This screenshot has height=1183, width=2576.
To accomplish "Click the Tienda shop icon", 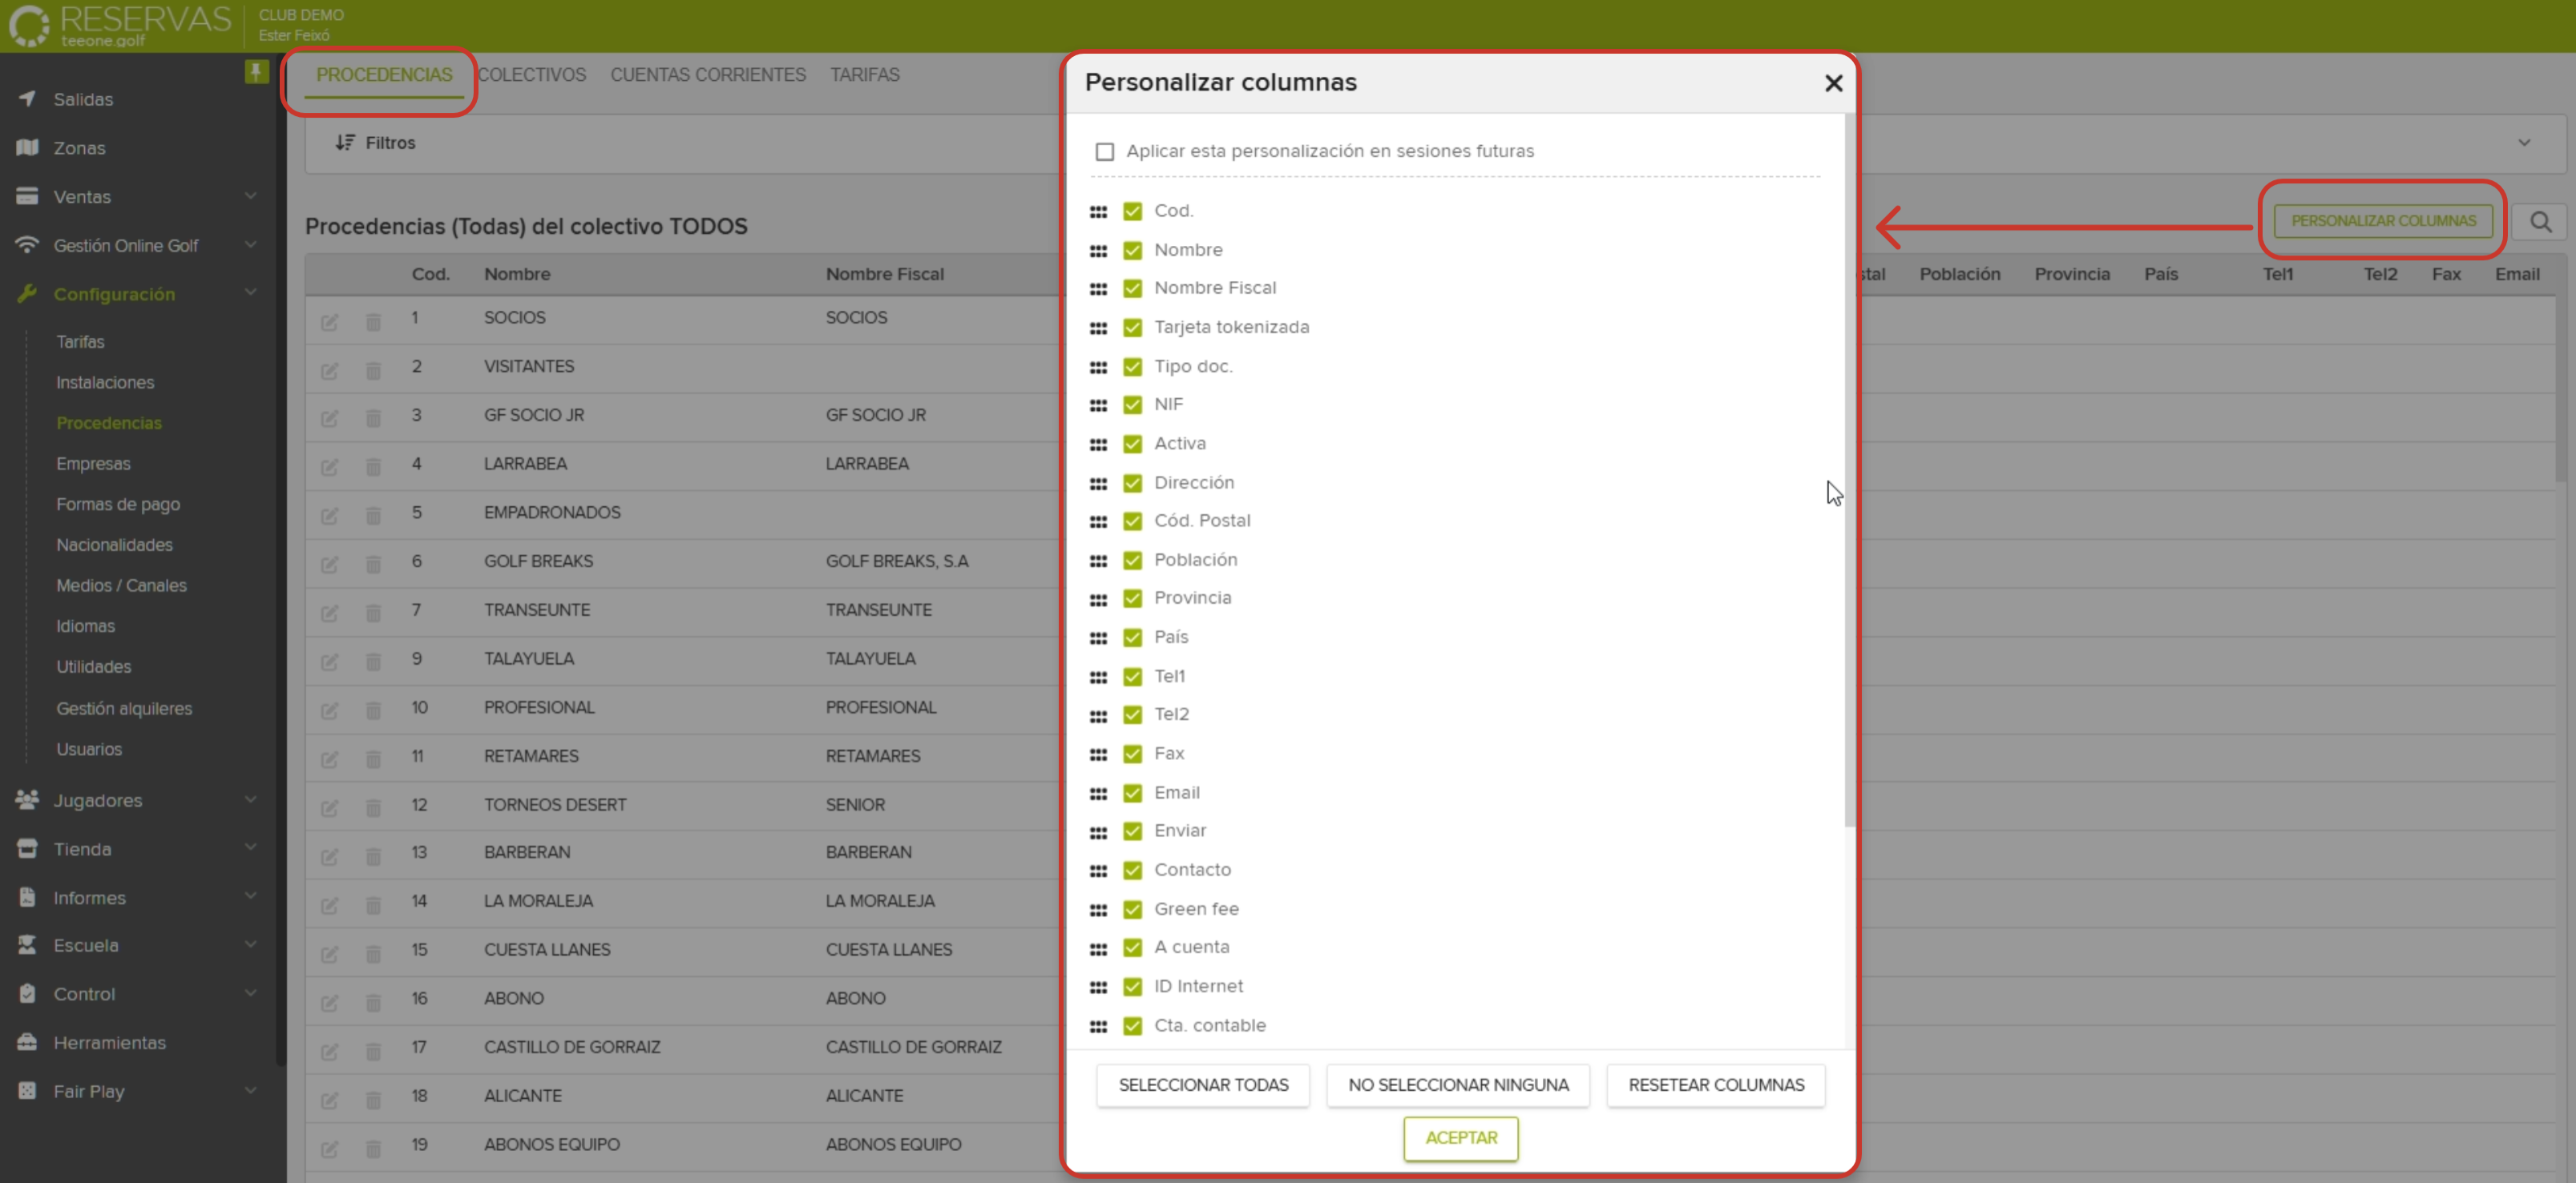I will click(27, 848).
